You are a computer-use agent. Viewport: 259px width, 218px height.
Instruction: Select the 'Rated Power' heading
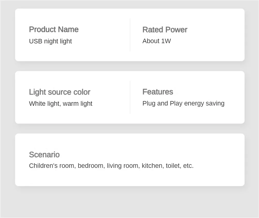[165, 30]
